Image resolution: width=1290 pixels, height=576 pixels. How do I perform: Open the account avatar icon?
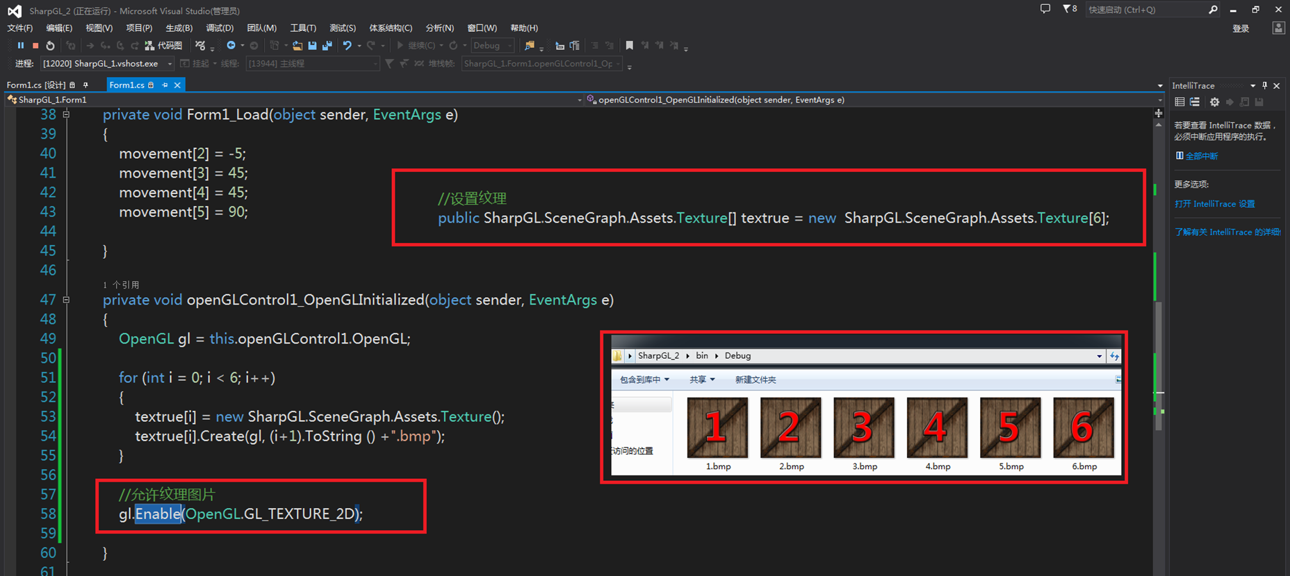(x=1278, y=28)
